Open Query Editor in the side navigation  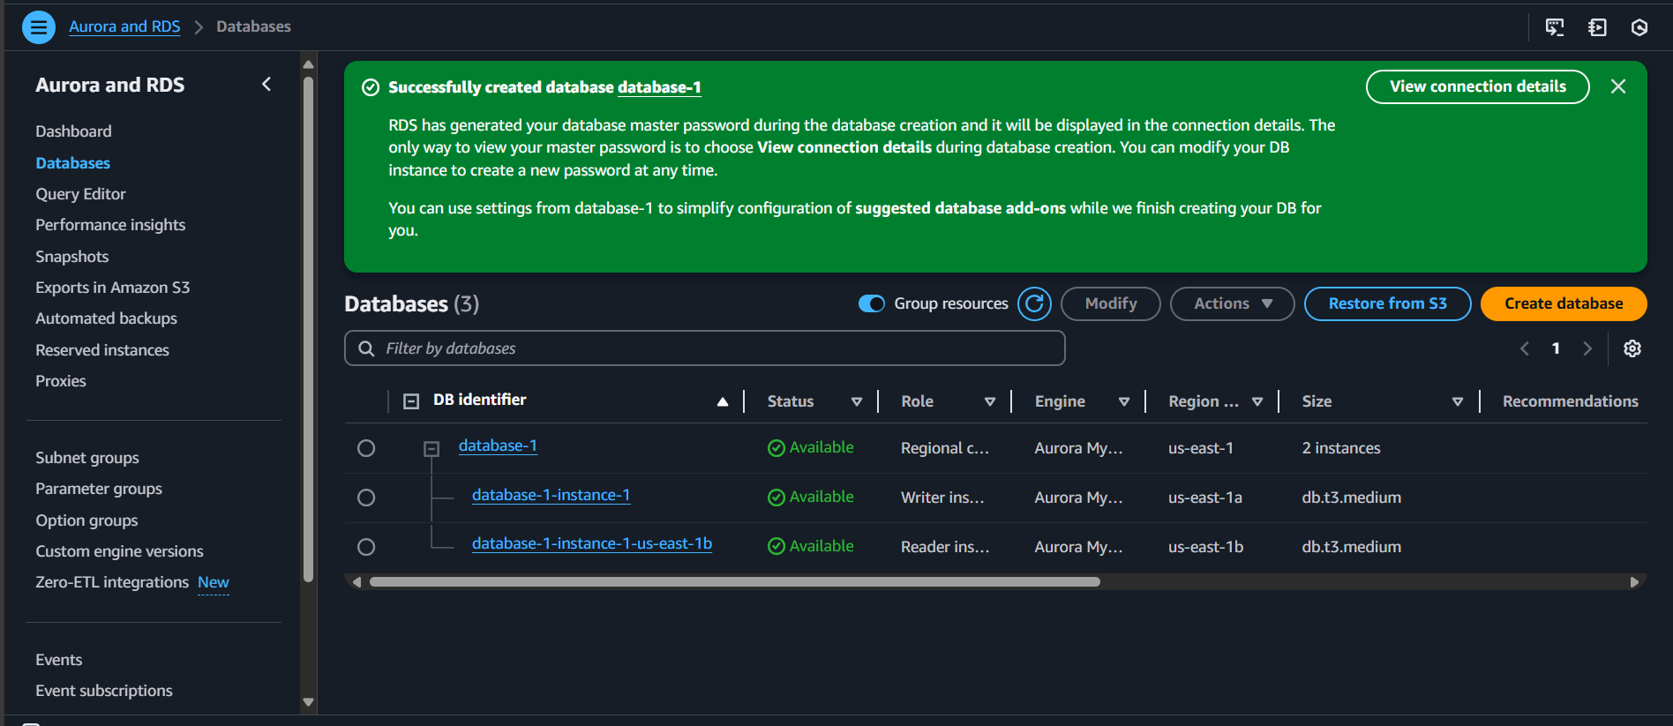[80, 194]
